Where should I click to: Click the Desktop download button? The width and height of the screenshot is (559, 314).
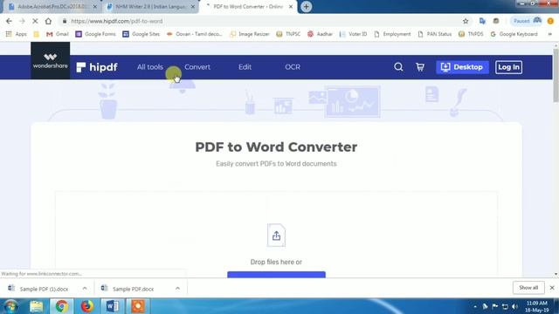coord(462,67)
